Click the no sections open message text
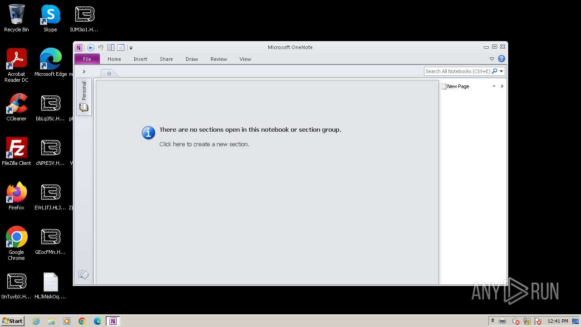Image resolution: width=581 pixels, height=327 pixels. 250,130
